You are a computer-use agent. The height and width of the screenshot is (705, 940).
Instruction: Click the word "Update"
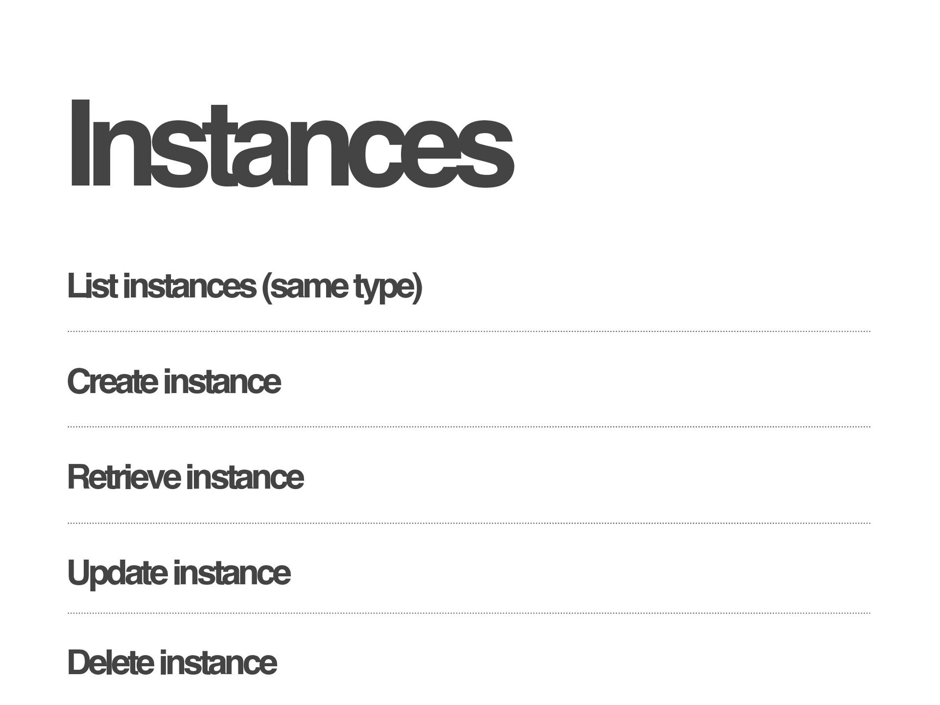(117, 574)
